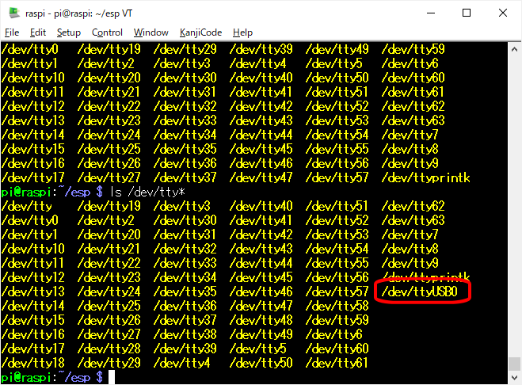Close the Tera Term window
The width and height of the screenshot is (522, 385).
503,13
